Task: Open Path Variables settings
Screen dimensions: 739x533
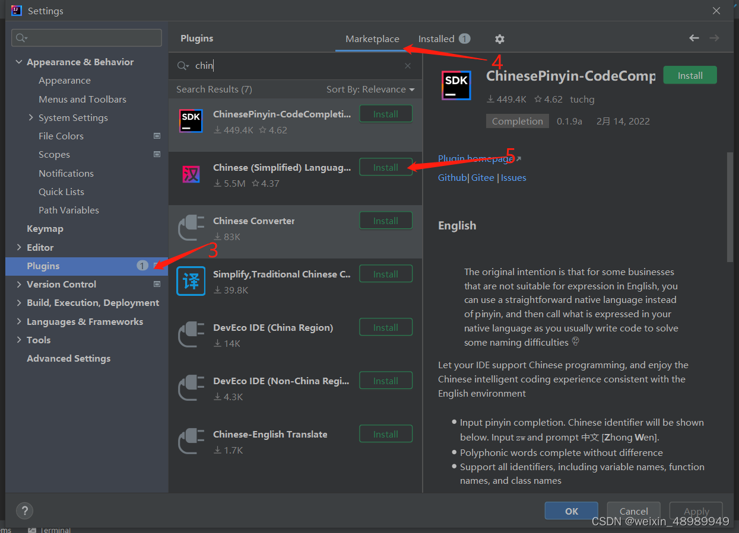Action: point(69,210)
